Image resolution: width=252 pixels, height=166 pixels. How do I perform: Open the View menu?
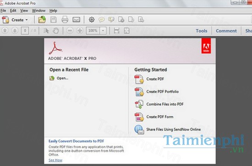(24, 11)
